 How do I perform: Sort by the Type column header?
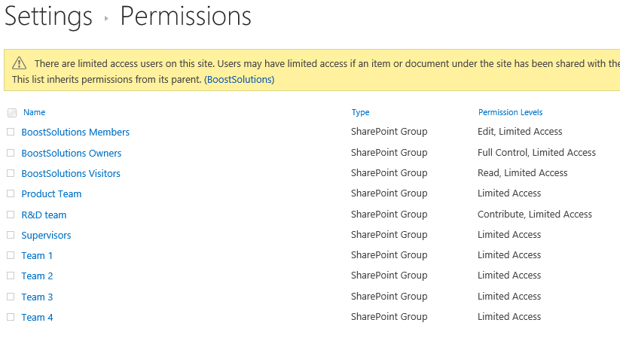click(x=361, y=112)
